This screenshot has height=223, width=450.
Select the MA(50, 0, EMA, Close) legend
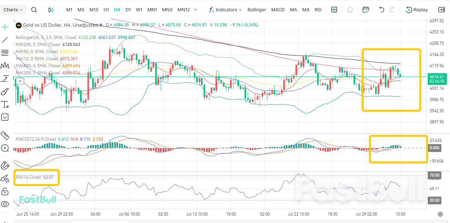[37, 51]
